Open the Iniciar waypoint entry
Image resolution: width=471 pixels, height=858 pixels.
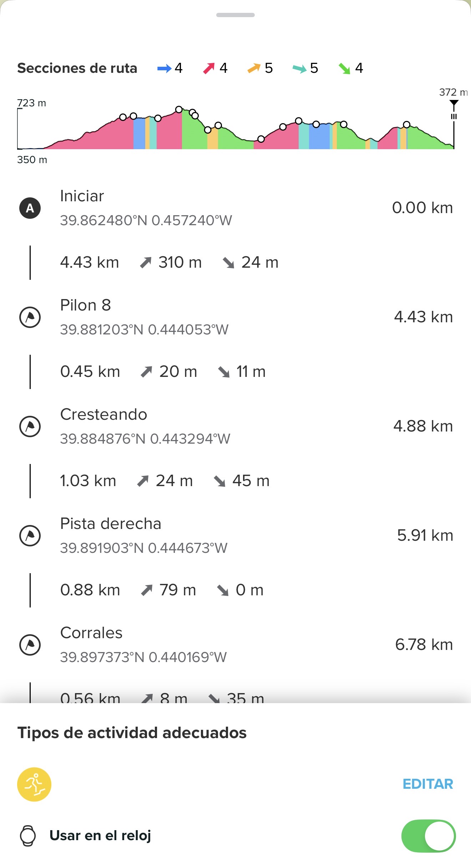click(x=82, y=196)
